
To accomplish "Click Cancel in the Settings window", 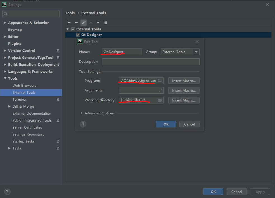I will pyautogui.click(x=237, y=192).
